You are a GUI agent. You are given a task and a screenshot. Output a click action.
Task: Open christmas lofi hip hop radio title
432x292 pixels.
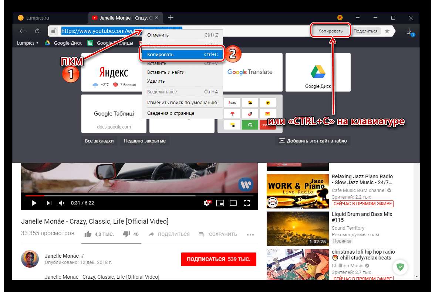coord(363,255)
